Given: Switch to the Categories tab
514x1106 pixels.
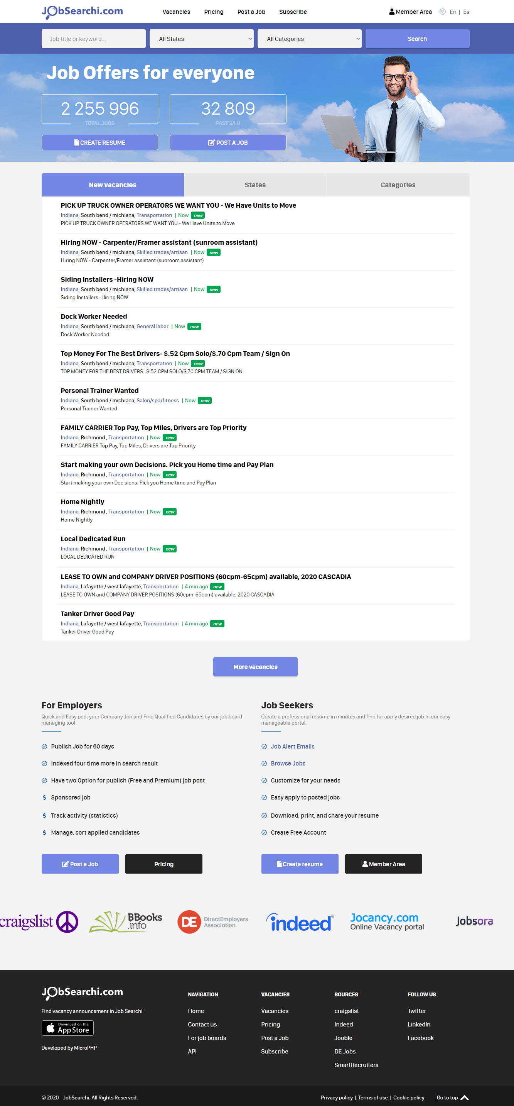Looking at the screenshot, I should coord(398,185).
